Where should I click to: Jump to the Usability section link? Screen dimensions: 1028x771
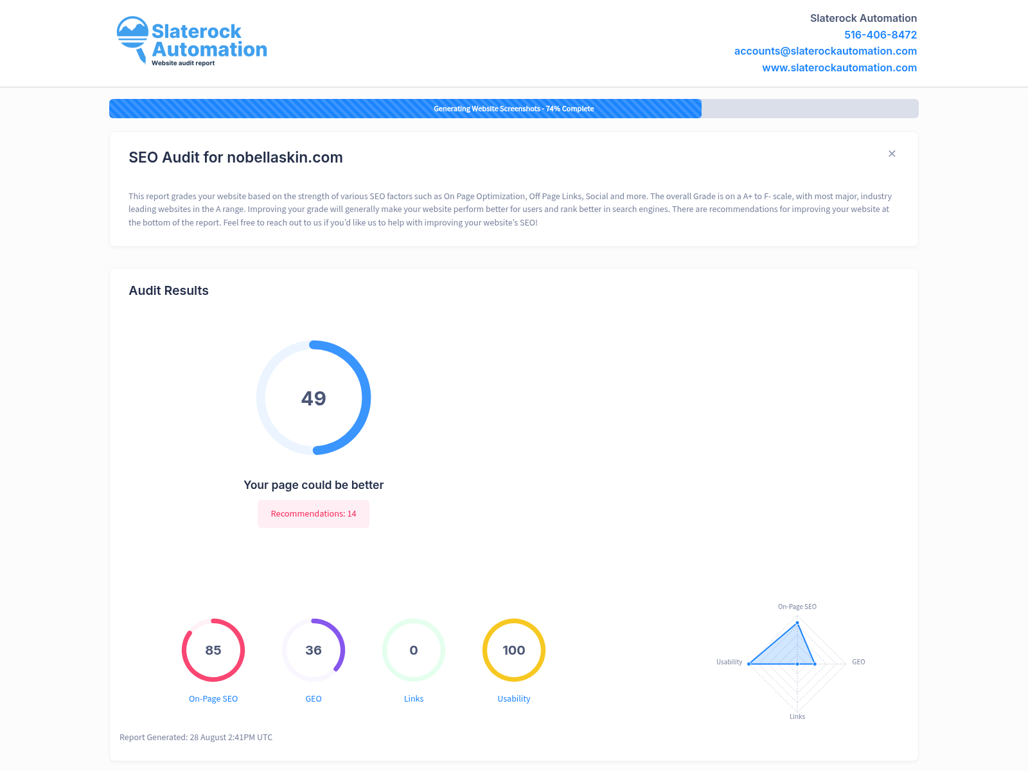514,698
